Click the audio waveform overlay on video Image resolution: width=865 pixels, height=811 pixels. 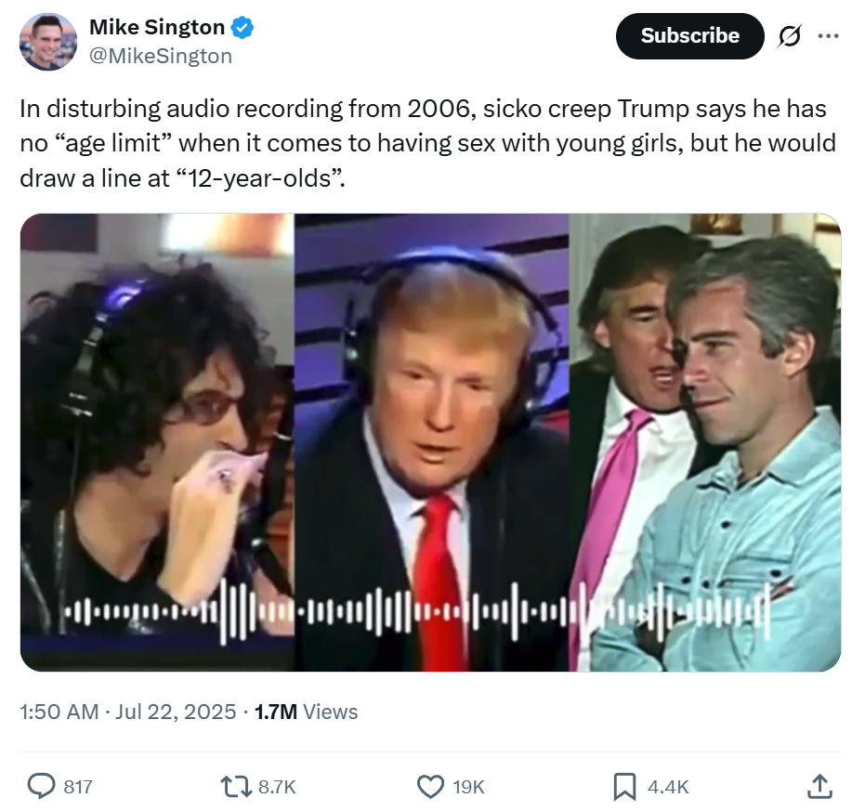point(416,612)
